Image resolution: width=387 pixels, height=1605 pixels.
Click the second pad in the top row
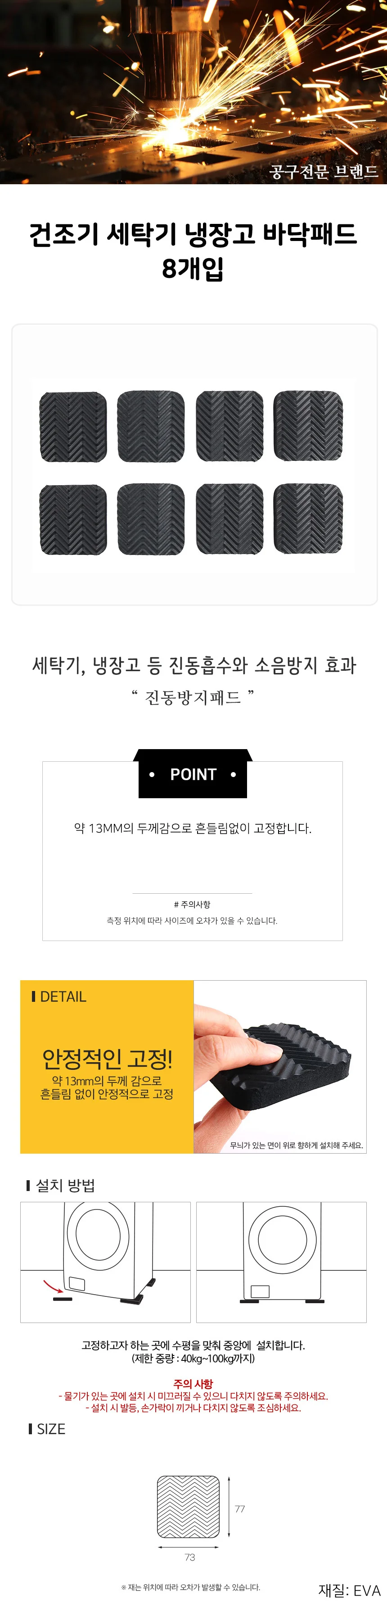point(151,427)
